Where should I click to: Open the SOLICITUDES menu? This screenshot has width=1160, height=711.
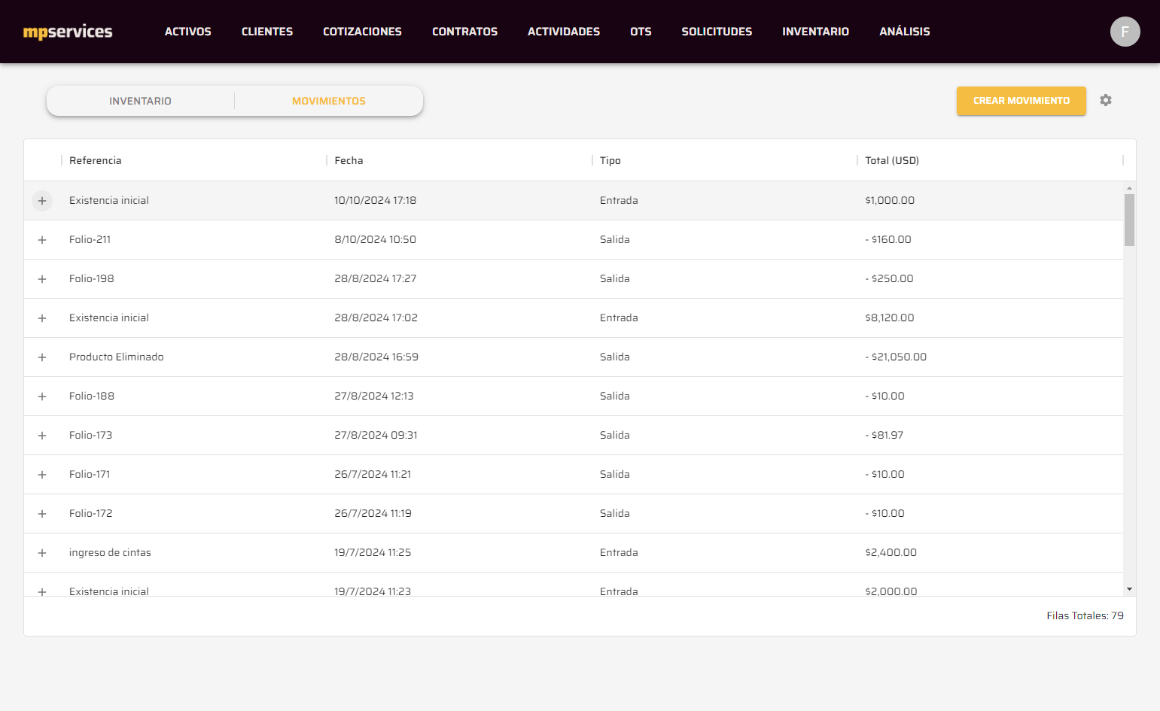tap(717, 32)
